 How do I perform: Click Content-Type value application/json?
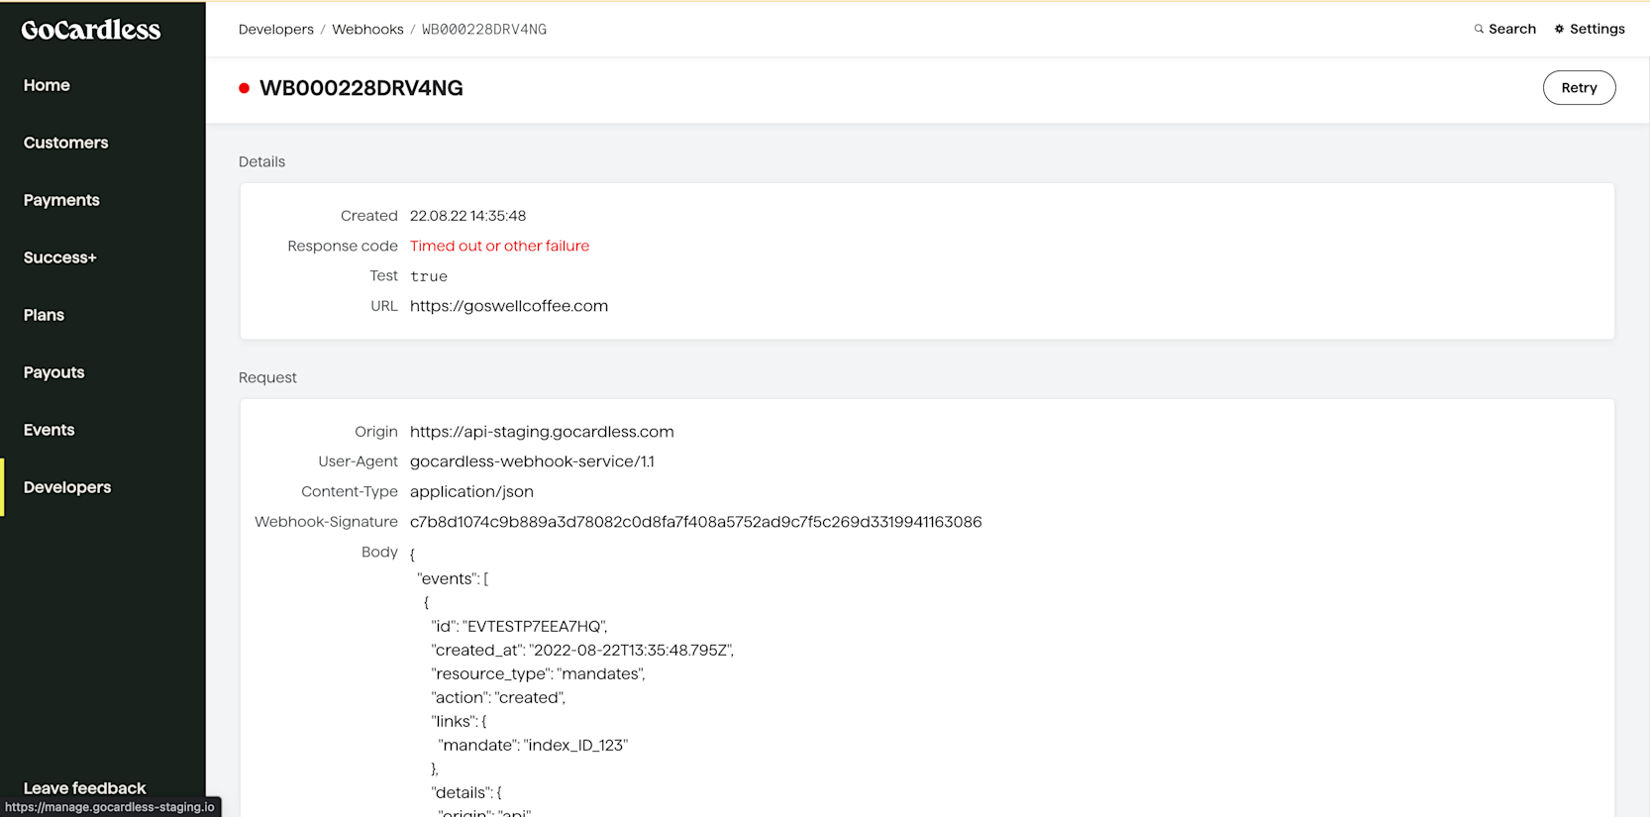point(471,491)
